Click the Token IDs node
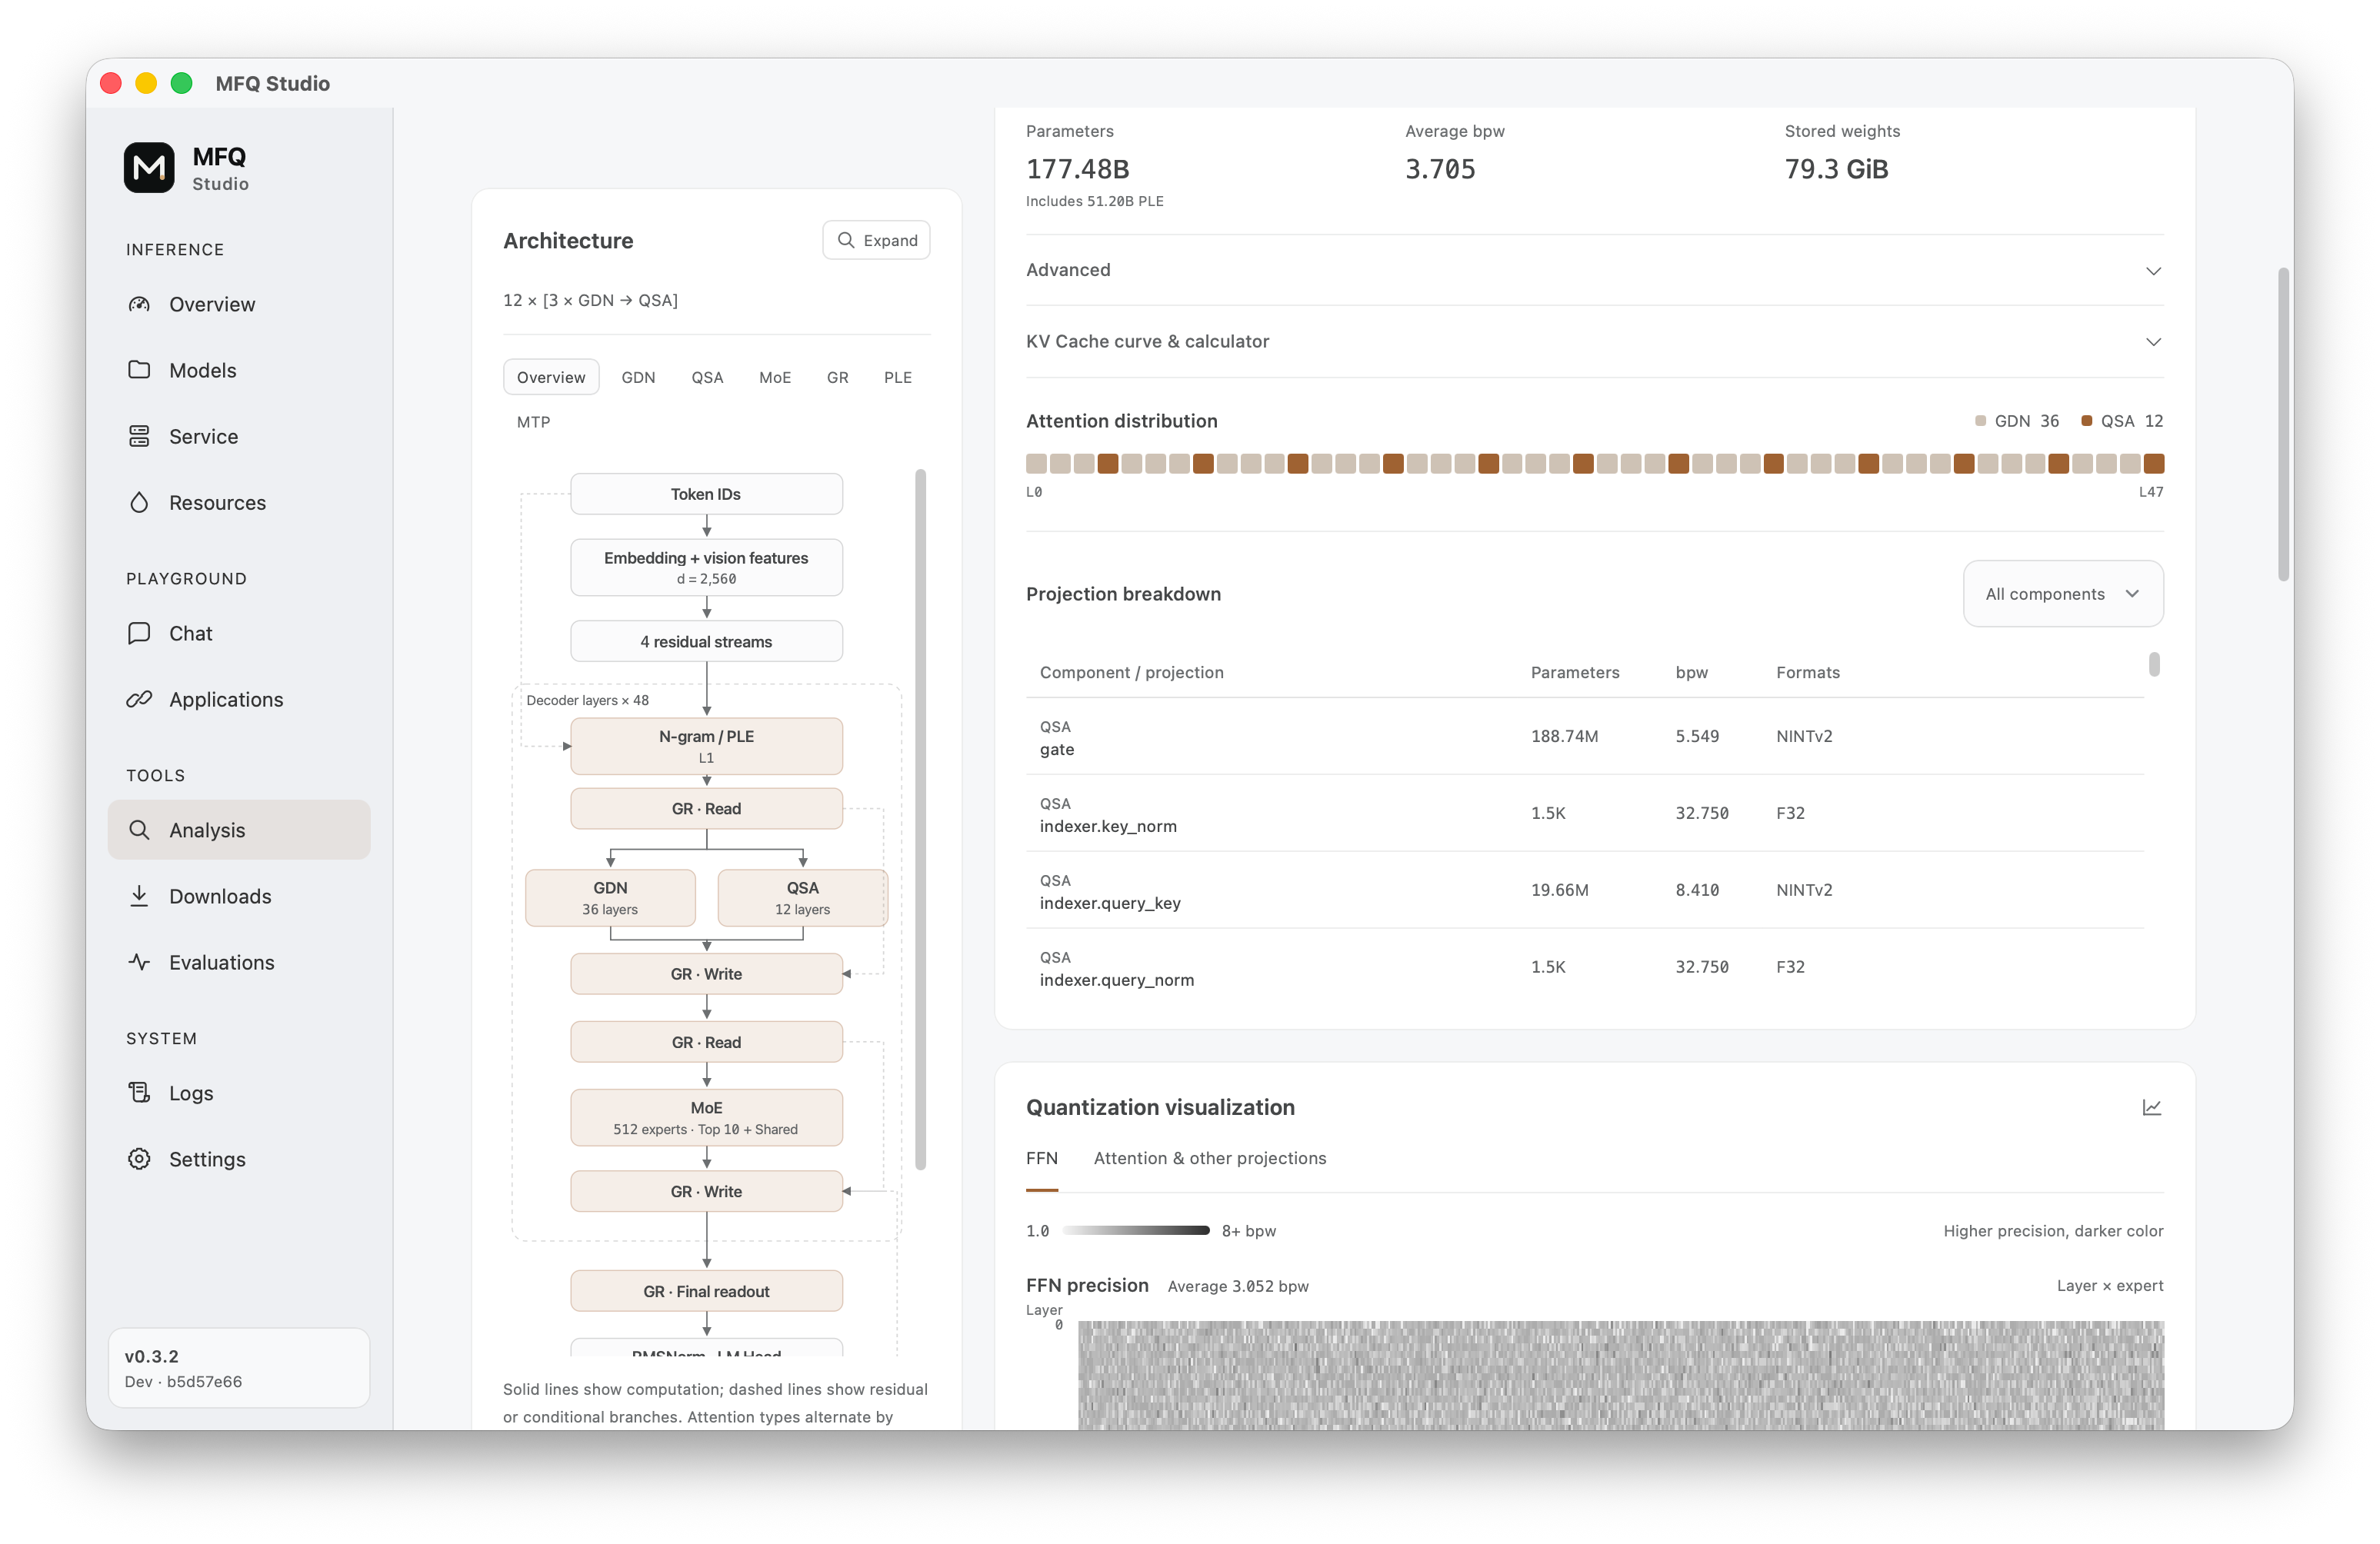The height and width of the screenshot is (1544, 2380). tap(706, 494)
